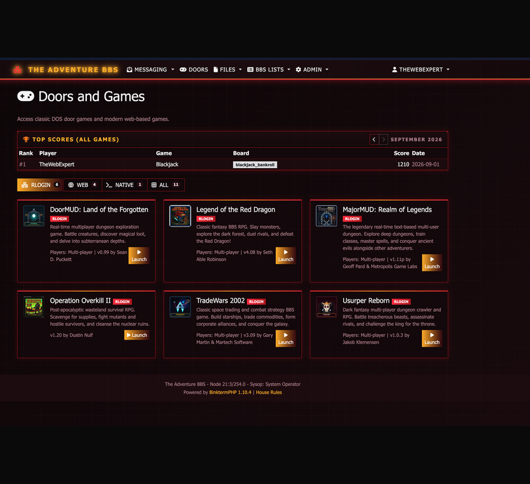Click the score value 1210
530x484 pixels.
point(403,164)
